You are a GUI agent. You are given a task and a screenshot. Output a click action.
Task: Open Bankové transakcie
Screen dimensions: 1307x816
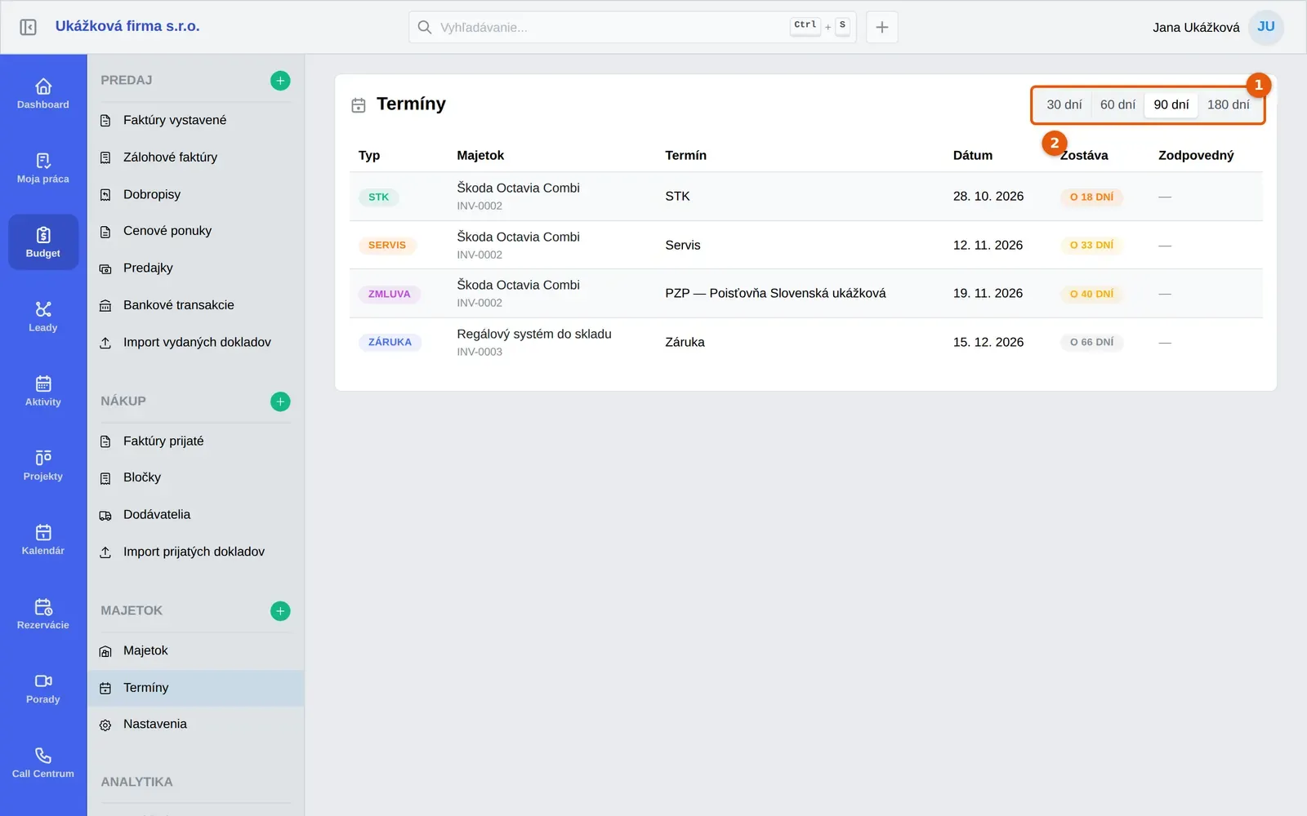click(x=196, y=305)
